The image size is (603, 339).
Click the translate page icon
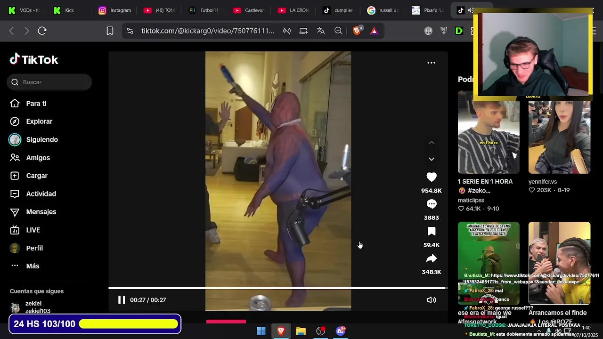point(321,31)
